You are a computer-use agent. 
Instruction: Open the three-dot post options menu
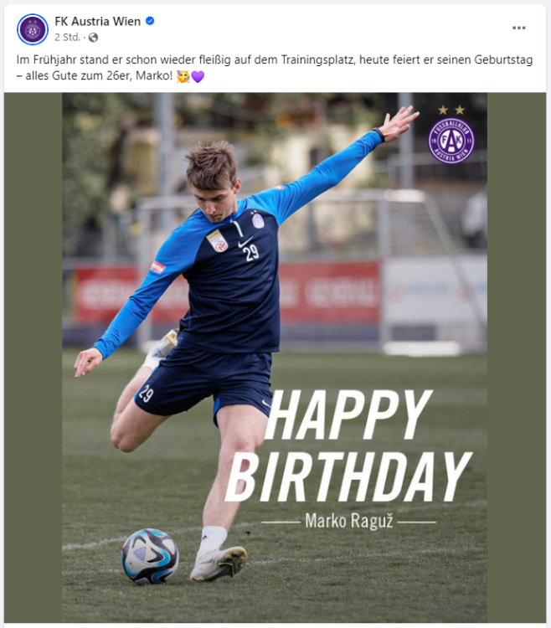[x=519, y=28]
